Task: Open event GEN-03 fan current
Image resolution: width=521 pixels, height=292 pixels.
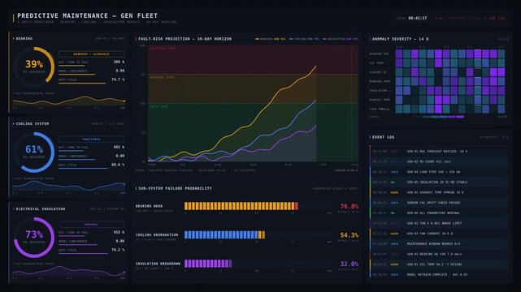Action: [439, 234]
